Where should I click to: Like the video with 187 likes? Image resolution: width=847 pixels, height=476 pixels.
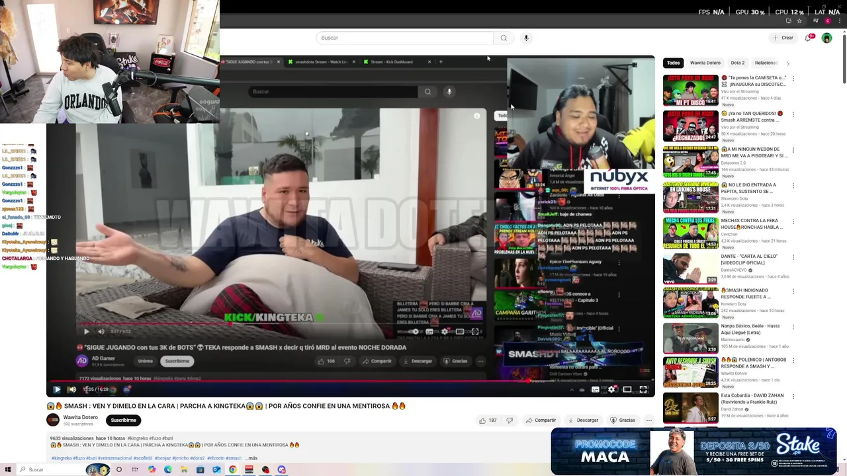coord(488,420)
